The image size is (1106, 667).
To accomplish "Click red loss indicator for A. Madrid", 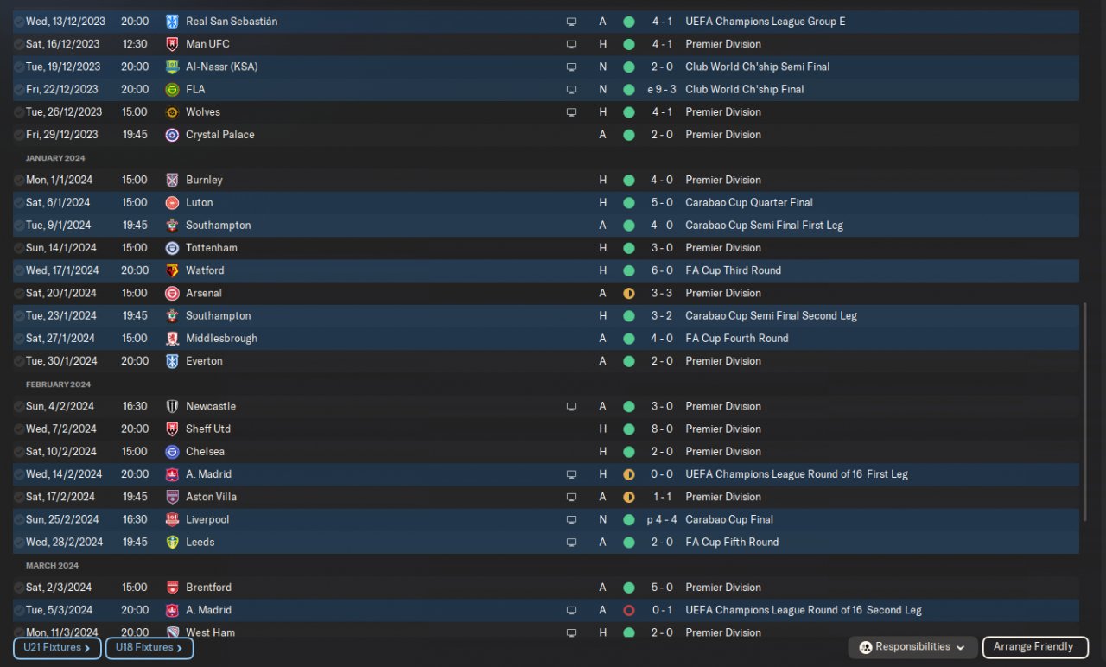I will click(628, 611).
